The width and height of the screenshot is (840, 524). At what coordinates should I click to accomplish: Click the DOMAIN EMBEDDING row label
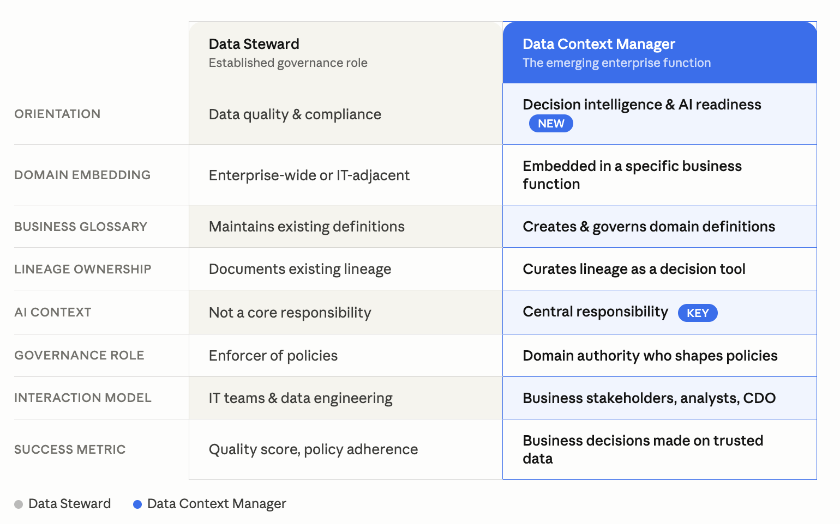pos(82,175)
